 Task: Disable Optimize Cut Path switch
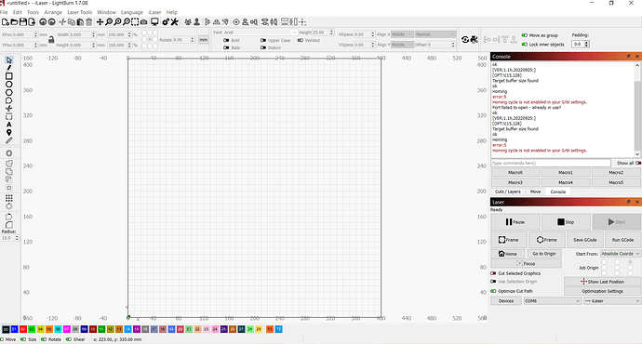pos(493,291)
